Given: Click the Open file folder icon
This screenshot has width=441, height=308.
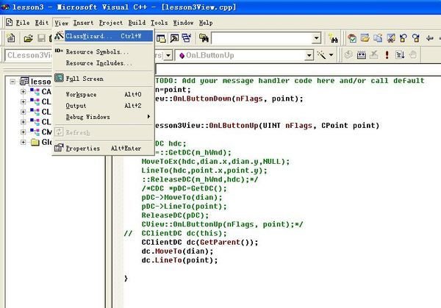Looking at the screenshot, I should coord(28,38).
